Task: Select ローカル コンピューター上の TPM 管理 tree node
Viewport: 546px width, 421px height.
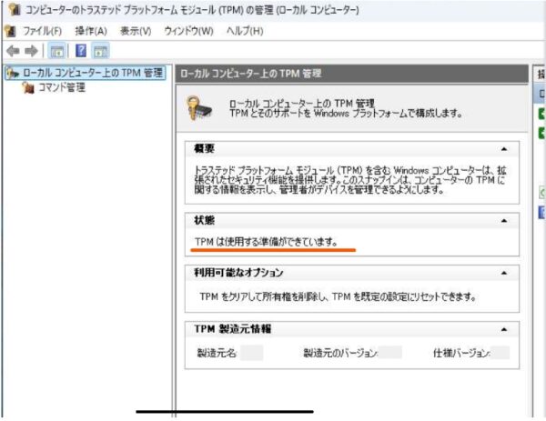Action: pyautogui.click(x=86, y=73)
